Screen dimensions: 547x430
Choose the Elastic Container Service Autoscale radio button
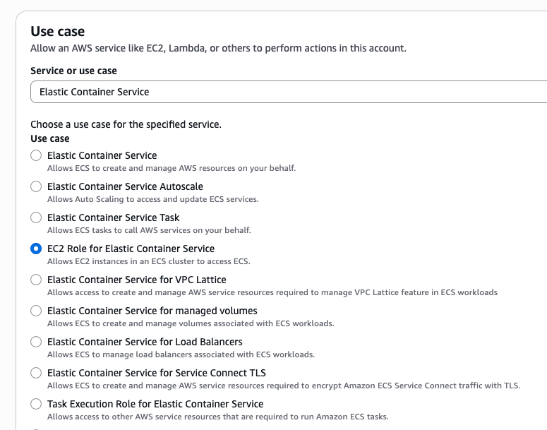tap(36, 186)
